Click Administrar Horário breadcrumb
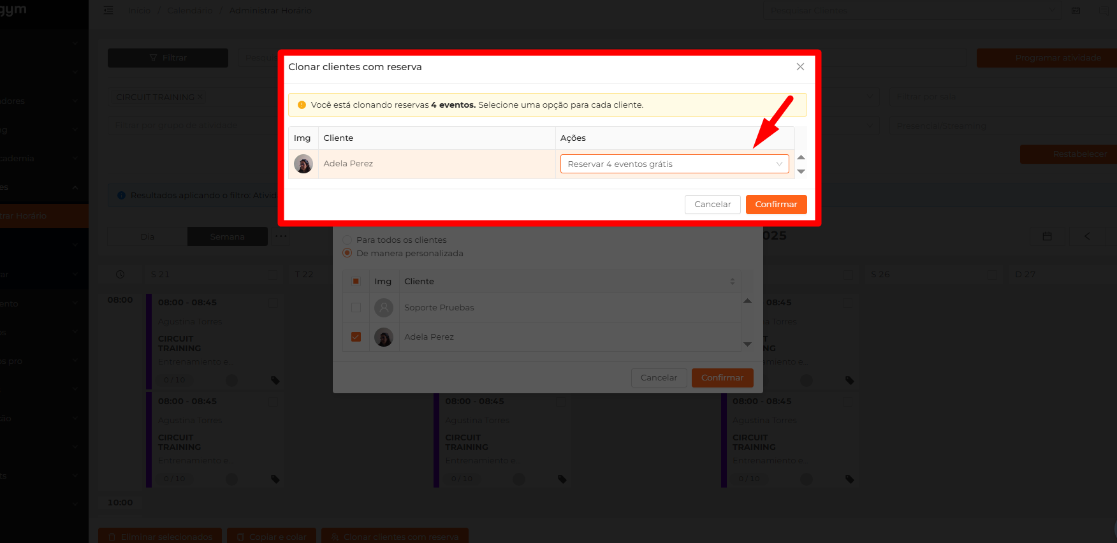Image resolution: width=1117 pixels, height=543 pixels. click(x=270, y=10)
